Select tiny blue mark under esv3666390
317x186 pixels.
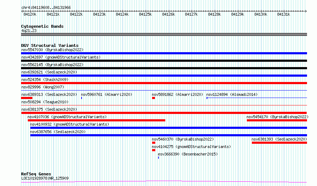(x=158, y=158)
